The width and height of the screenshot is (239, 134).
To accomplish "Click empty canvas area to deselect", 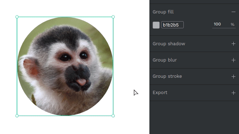I will pos(131,46).
